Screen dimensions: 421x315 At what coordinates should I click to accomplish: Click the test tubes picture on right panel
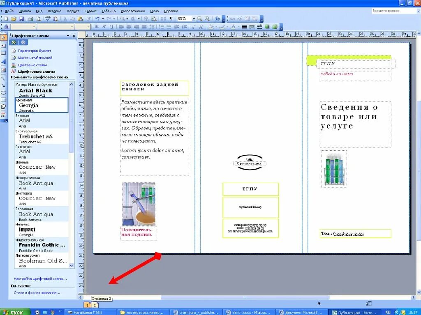[334, 169]
